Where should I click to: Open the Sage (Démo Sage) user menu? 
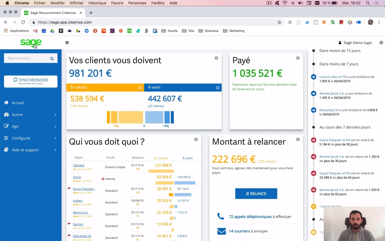coord(355,43)
